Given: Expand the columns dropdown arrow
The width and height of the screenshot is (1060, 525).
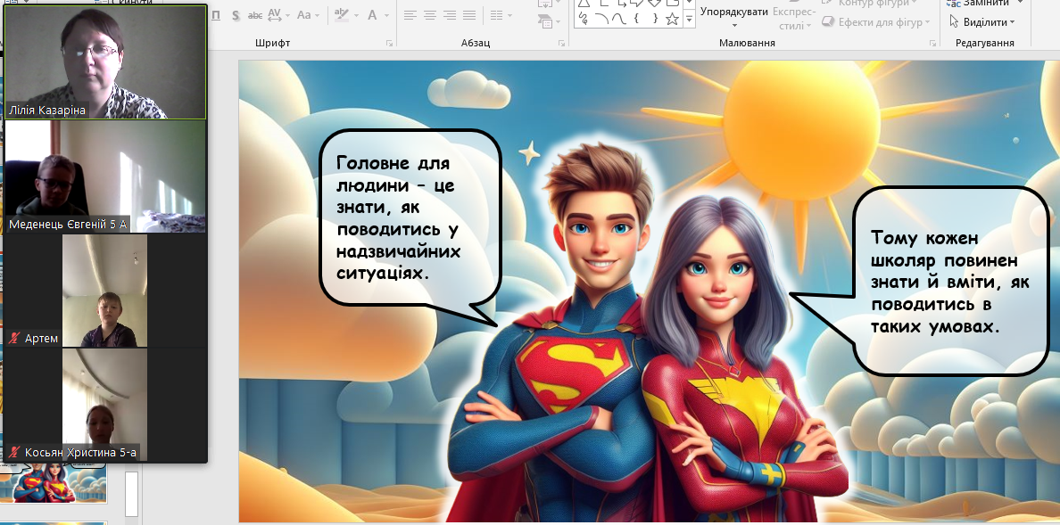Looking at the screenshot, I should coord(509,15).
